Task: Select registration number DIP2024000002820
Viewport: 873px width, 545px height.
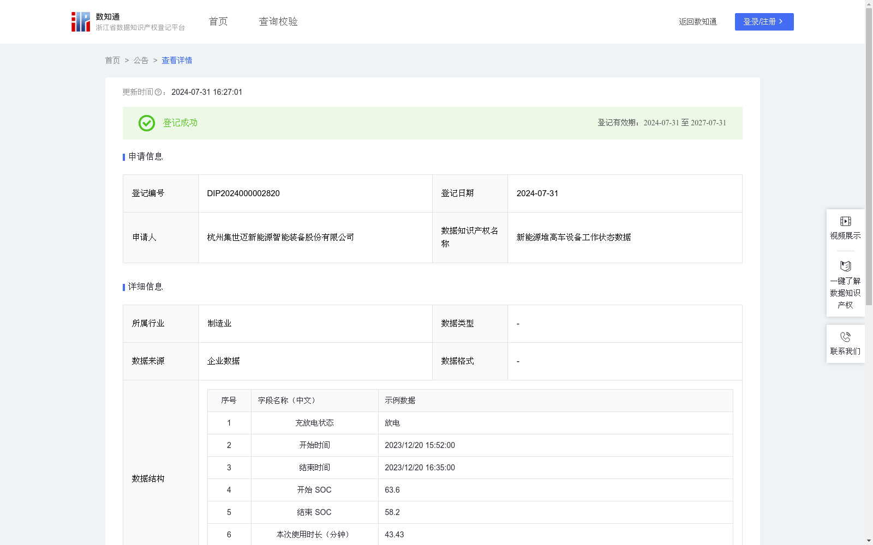Action: pyautogui.click(x=243, y=193)
